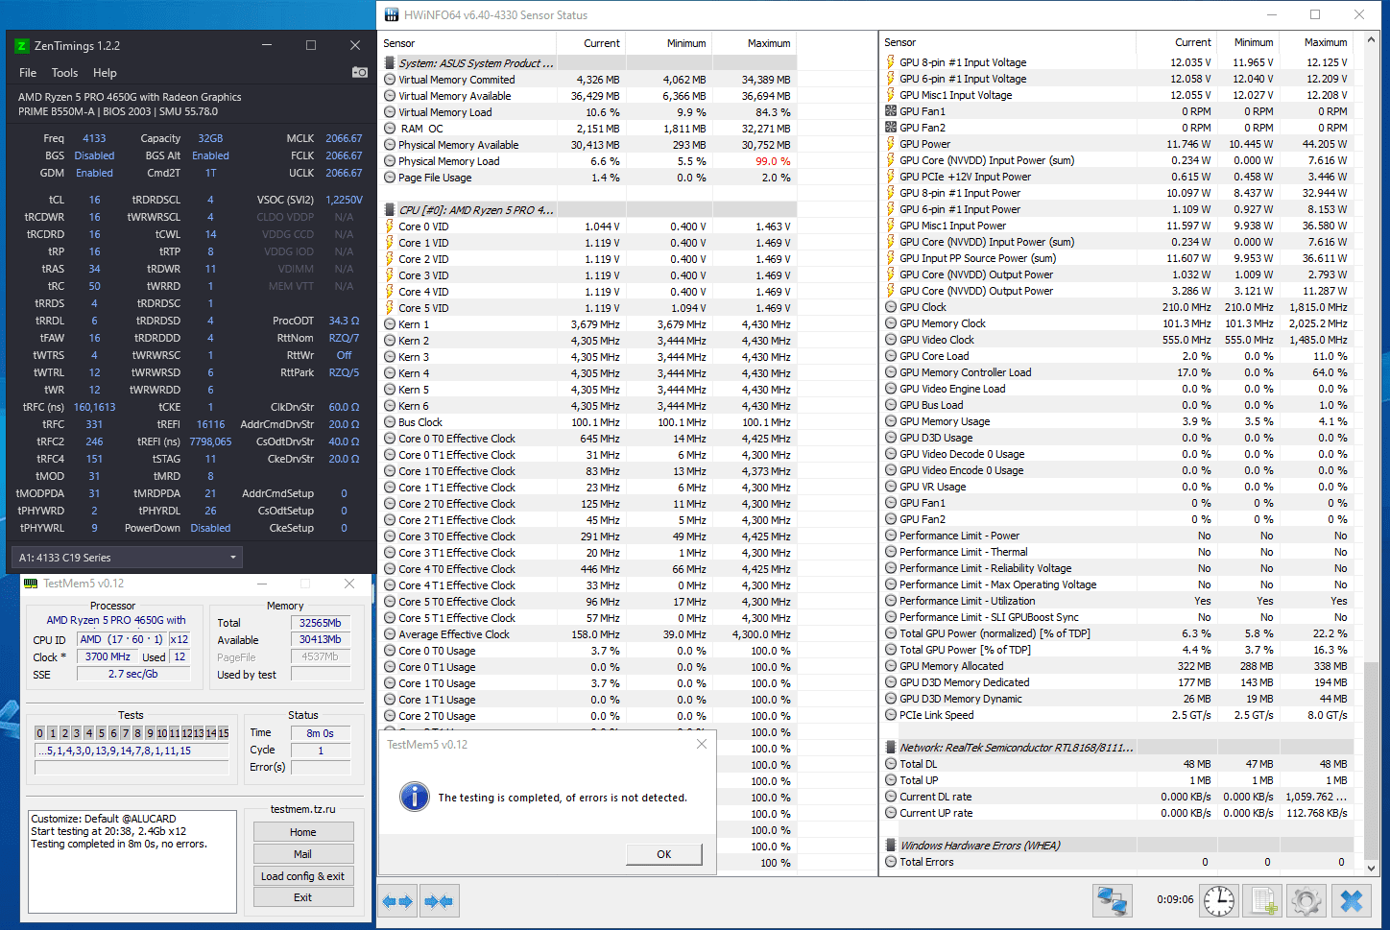
Task: Click the Home button in TestMem5
Action: click(x=303, y=832)
